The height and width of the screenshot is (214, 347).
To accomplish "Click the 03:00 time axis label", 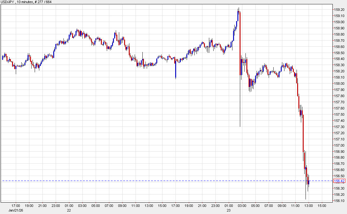I will point(82,206).
